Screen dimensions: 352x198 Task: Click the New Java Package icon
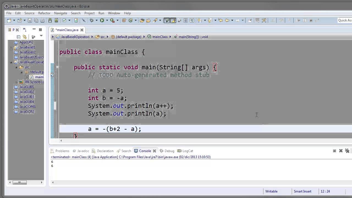click(124, 20)
